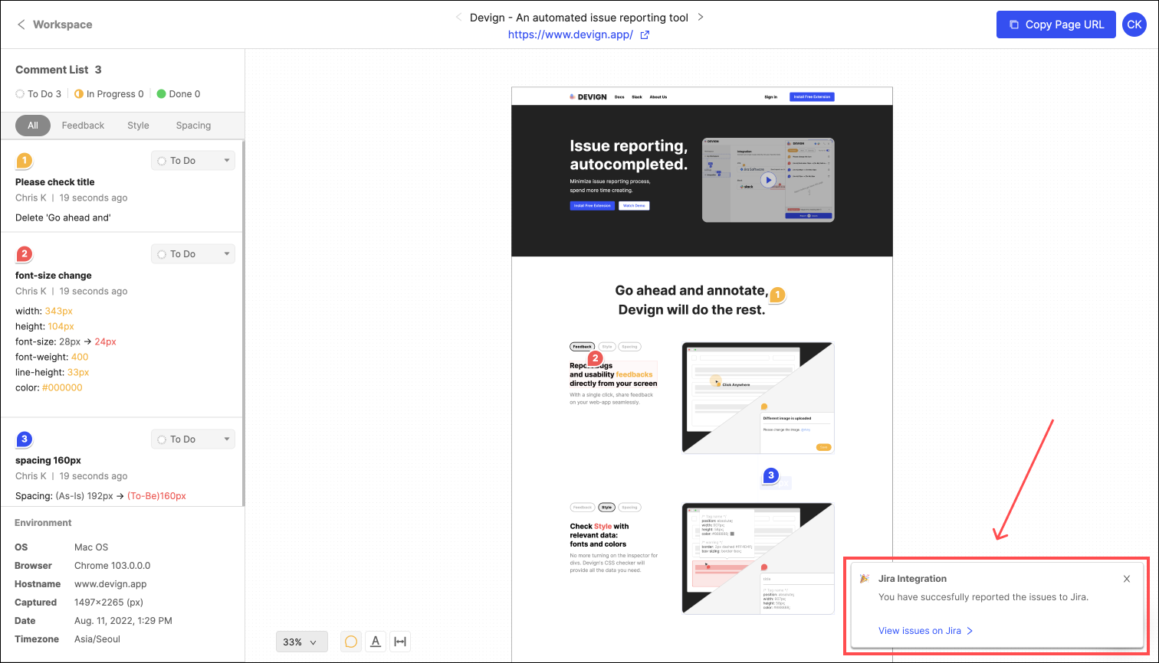Open status dropdown for Please check title
1159x663 pixels.
193,161
